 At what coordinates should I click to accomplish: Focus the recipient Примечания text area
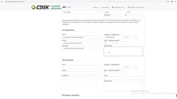pos(123,87)
